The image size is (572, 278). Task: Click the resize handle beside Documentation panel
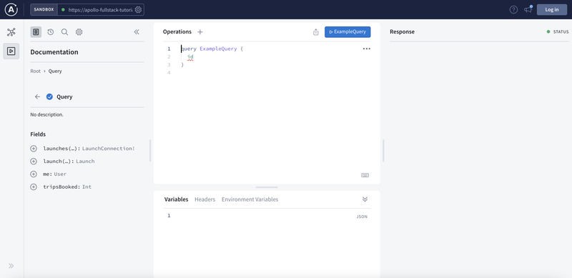pos(150,150)
